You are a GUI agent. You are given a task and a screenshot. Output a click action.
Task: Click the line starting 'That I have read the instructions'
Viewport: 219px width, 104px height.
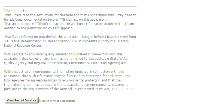tap(70, 15)
